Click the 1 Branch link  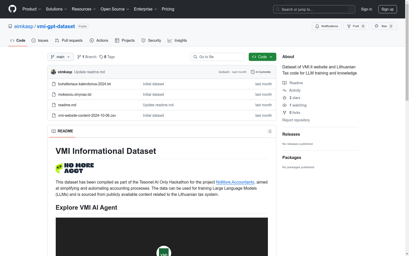87,57
